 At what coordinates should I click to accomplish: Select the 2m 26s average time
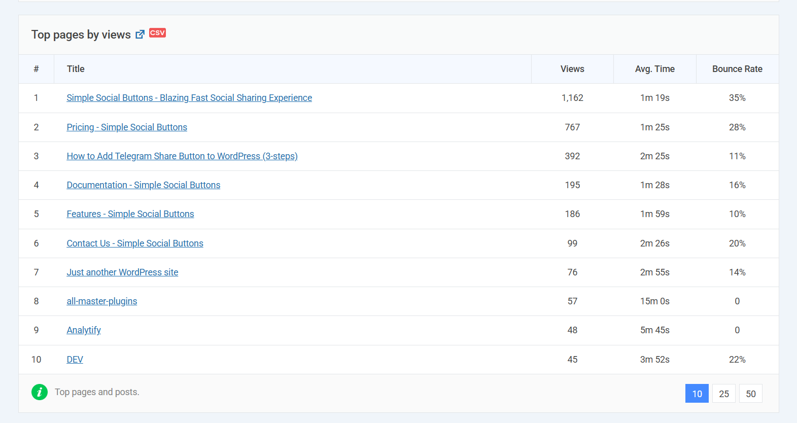pos(655,243)
